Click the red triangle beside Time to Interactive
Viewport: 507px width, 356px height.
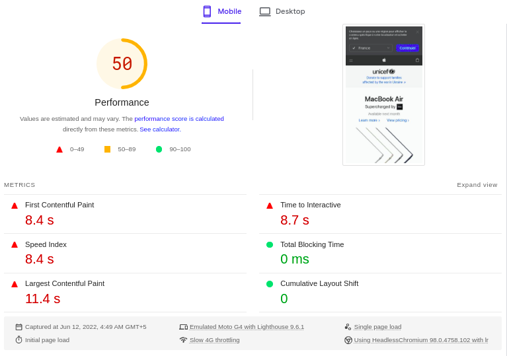click(x=270, y=205)
